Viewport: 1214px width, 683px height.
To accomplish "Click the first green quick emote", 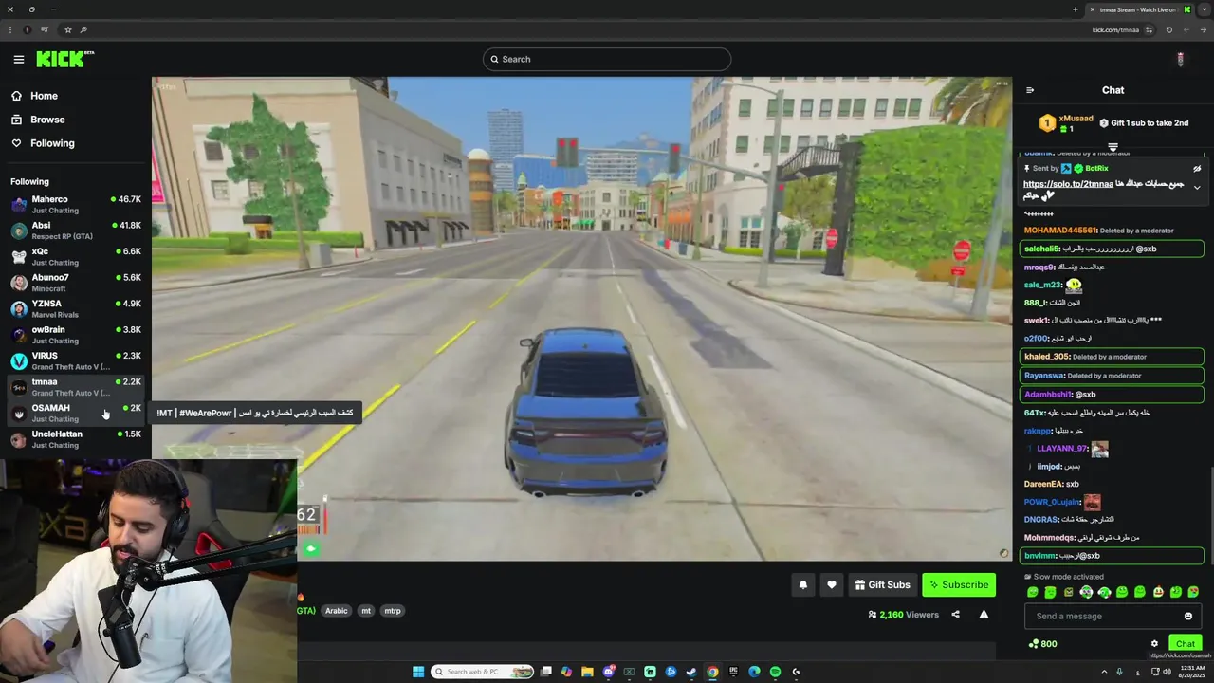I will click(1033, 592).
